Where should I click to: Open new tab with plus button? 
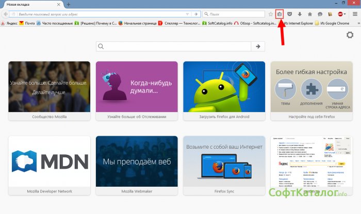[68, 4]
